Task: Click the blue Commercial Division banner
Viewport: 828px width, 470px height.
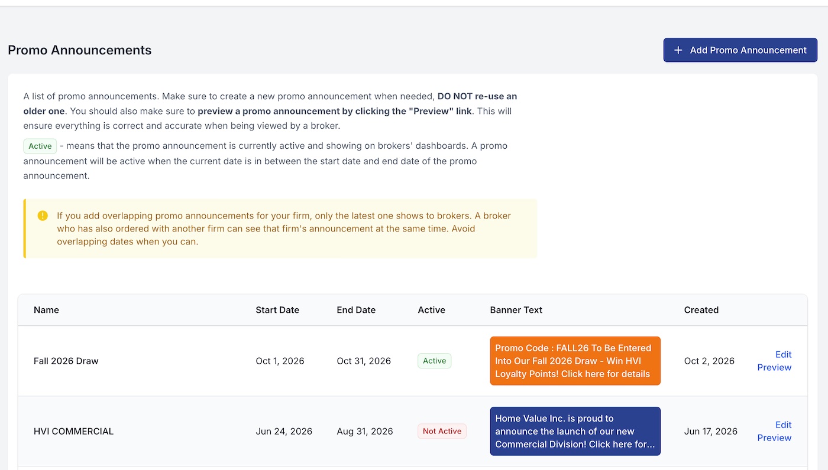Action: pyautogui.click(x=575, y=431)
